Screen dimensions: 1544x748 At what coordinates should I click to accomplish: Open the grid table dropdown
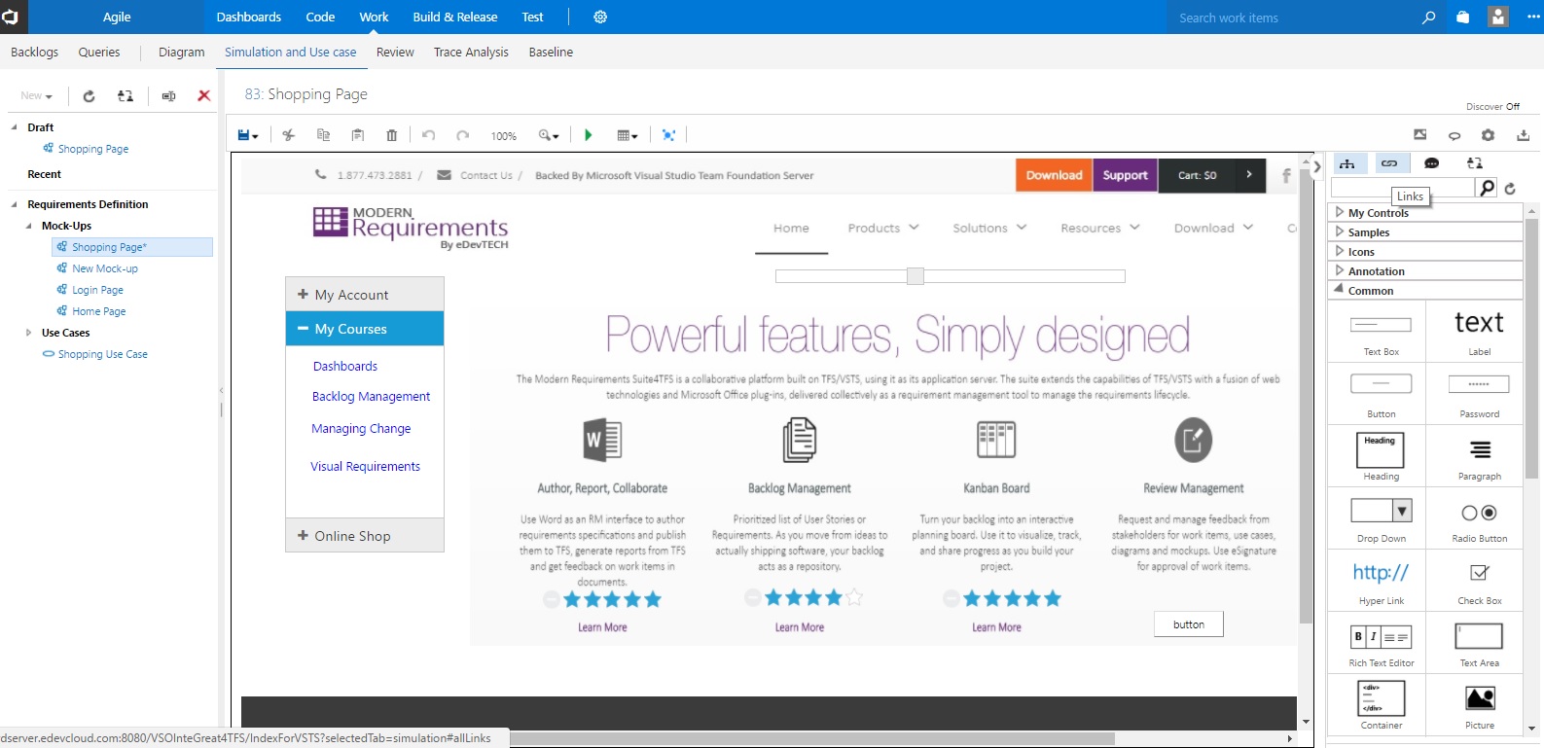628,135
